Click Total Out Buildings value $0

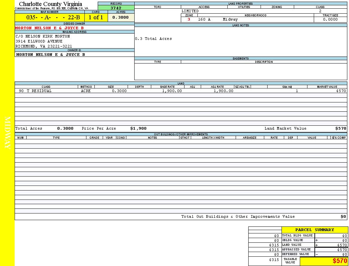343,216
